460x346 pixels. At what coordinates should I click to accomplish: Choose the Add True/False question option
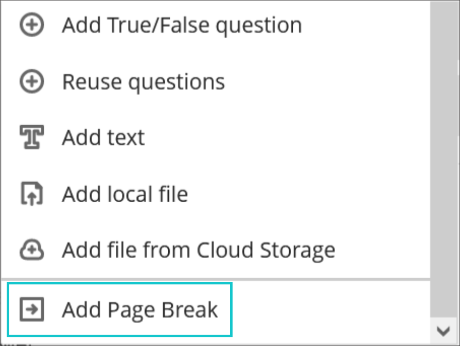pos(182,26)
